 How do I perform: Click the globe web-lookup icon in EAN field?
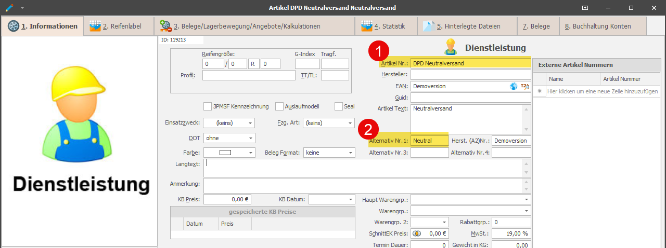click(x=514, y=86)
